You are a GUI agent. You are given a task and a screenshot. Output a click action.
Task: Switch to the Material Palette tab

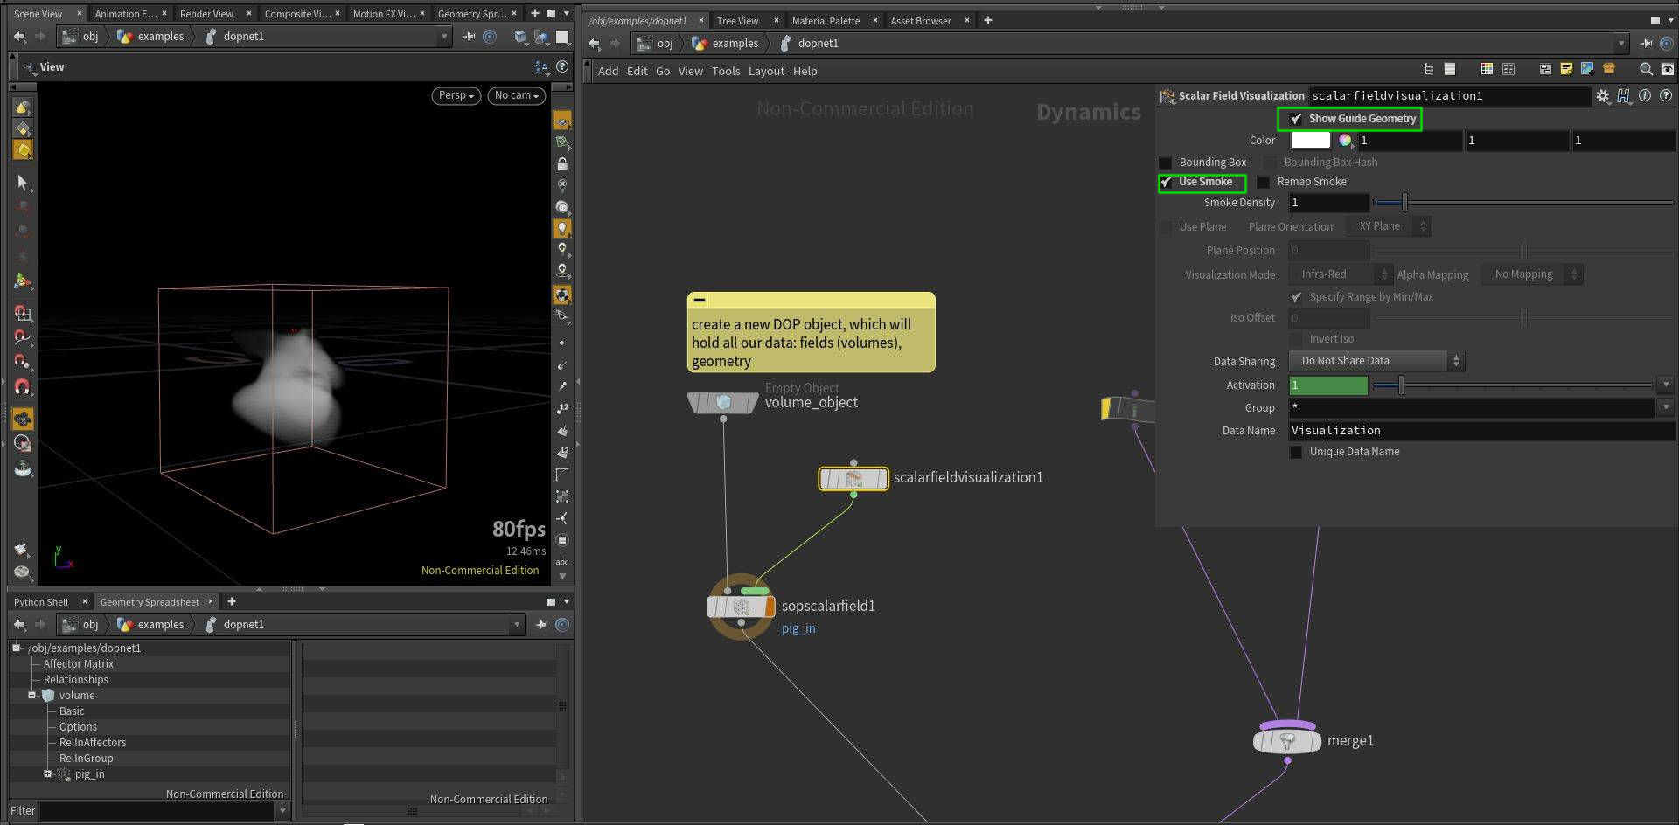pos(825,20)
